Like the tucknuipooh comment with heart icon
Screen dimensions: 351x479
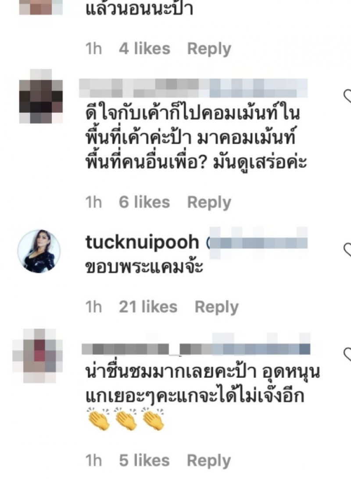pyautogui.click(x=347, y=250)
